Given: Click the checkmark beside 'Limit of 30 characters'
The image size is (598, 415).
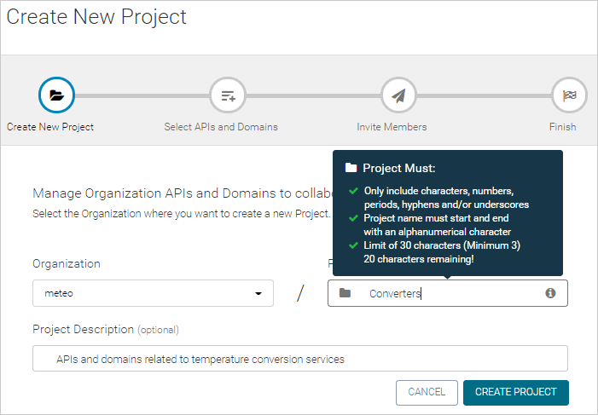Looking at the screenshot, I should 351,245.
